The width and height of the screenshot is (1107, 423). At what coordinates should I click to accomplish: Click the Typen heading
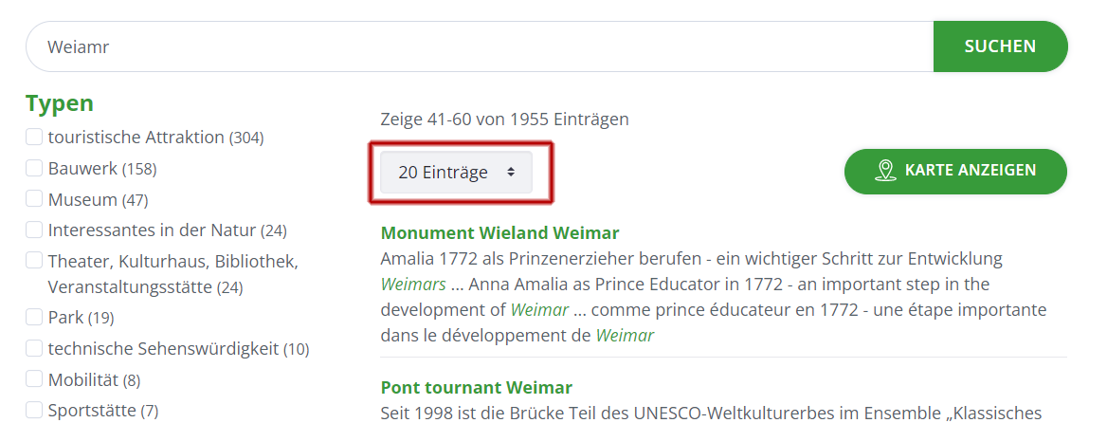coord(60,103)
